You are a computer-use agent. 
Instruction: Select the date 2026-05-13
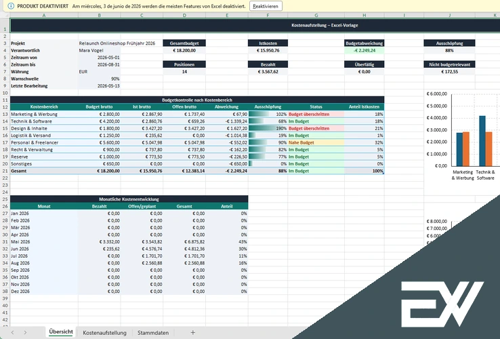[99, 86]
